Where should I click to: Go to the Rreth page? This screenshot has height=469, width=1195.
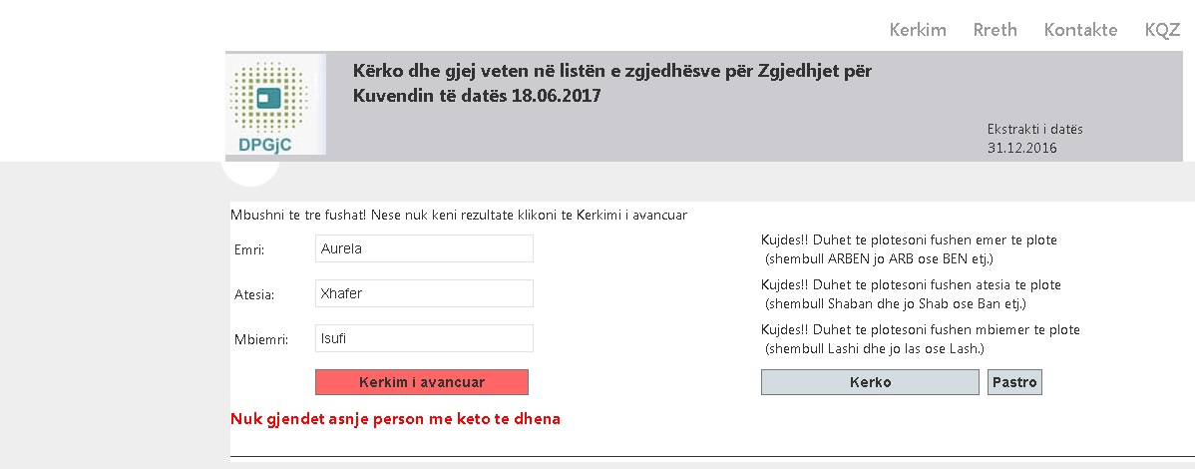[x=996, y=30]
